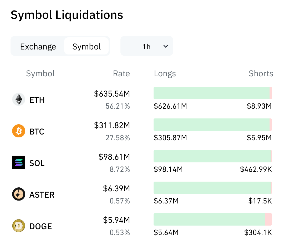
Task: Sort by the Rate column header
Action: (121, 74)
